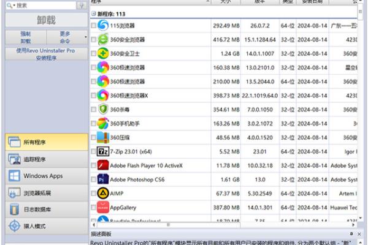Click the 15.1.1284.64 version cell
Viewport: 368px width, 245px height.
260,40
